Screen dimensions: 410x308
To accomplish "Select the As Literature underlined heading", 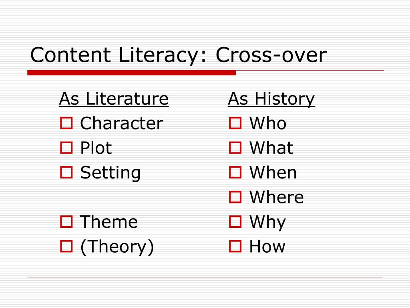I will point(114,99).
